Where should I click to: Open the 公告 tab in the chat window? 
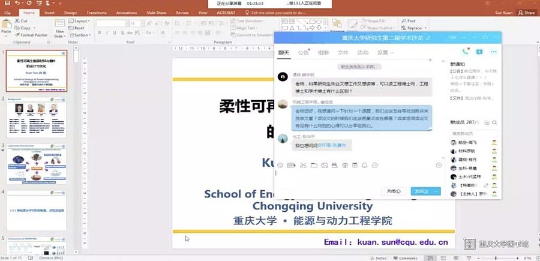point(304,53)
